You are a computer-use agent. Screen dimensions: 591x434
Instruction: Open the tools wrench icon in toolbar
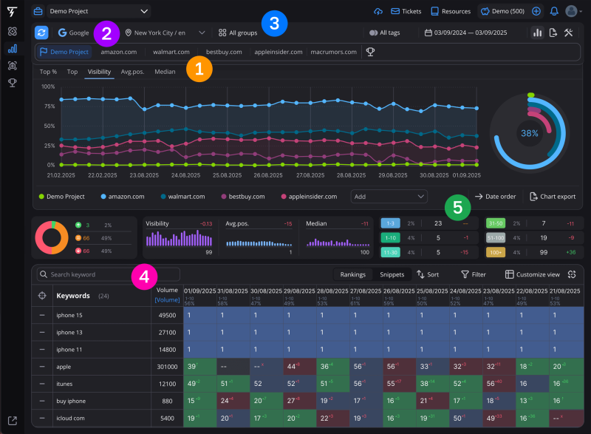point(569,33)
